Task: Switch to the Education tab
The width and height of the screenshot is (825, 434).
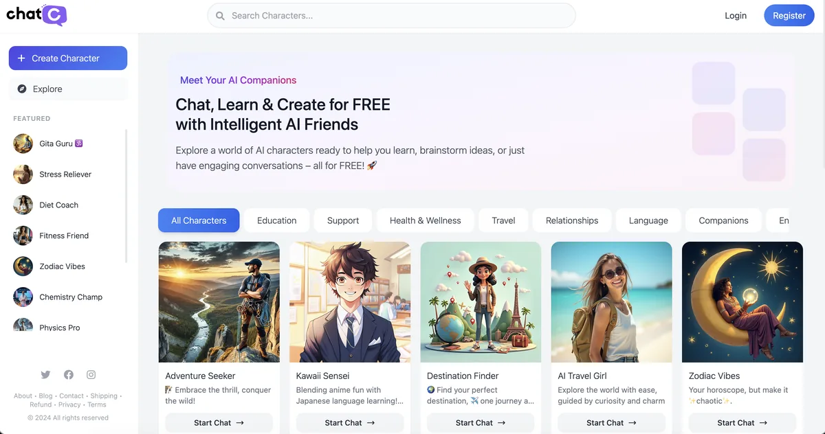Action: 277,220
